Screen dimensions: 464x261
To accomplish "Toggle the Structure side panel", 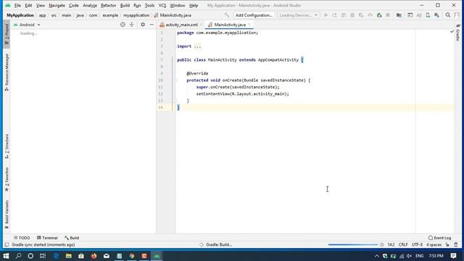I will [7, 146].
